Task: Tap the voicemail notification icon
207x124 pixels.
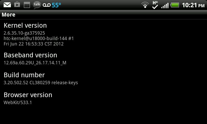Action: pyautogui.click(x=47, y=5)
